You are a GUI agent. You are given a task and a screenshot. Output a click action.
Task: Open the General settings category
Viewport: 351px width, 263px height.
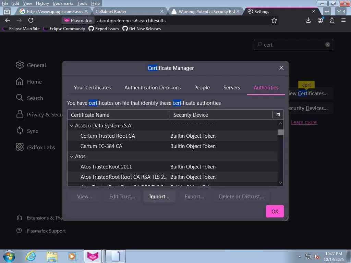(x=31, y=65)
